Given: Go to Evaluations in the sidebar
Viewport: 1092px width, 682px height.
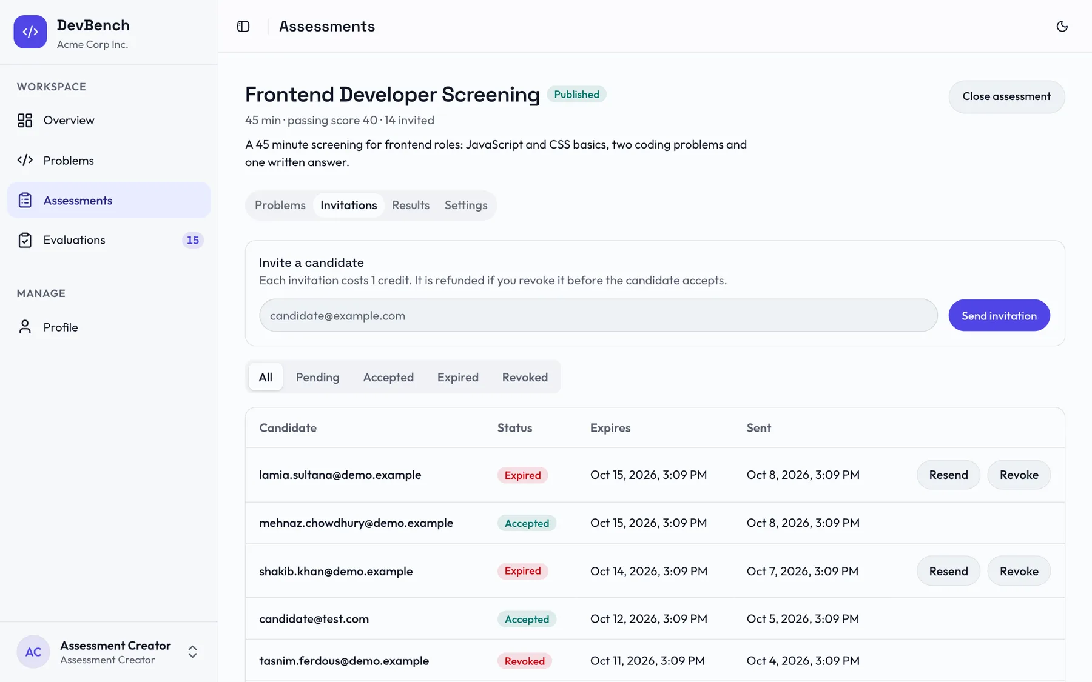Looking at the screenshot, I should (109, 240).
